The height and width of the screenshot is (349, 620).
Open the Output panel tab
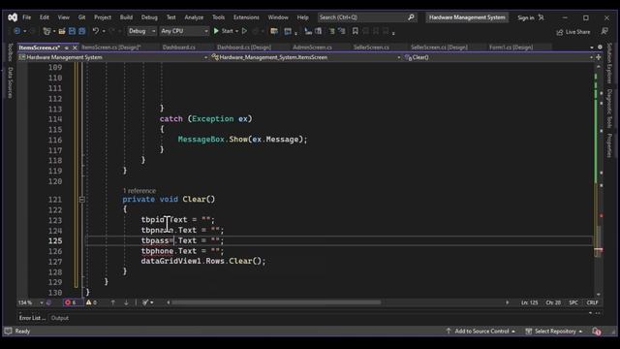(60, 318)
